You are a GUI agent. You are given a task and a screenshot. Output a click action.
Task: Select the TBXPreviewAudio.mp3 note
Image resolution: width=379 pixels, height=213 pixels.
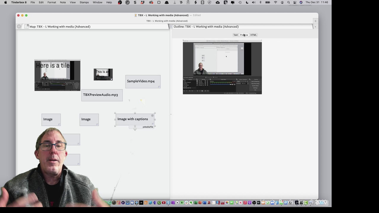point(102,95)
